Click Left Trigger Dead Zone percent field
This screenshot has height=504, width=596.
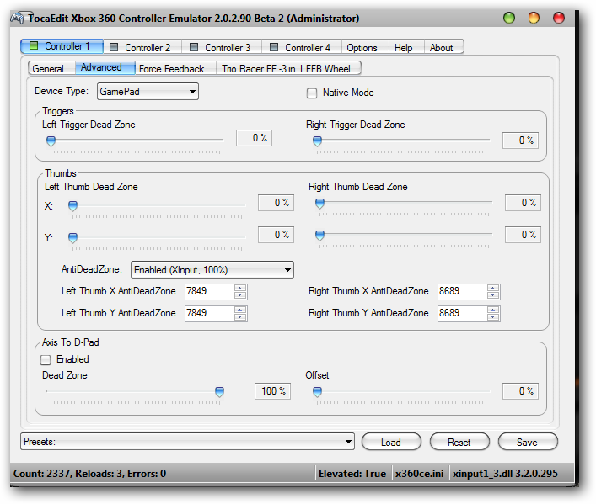(254, 138)
